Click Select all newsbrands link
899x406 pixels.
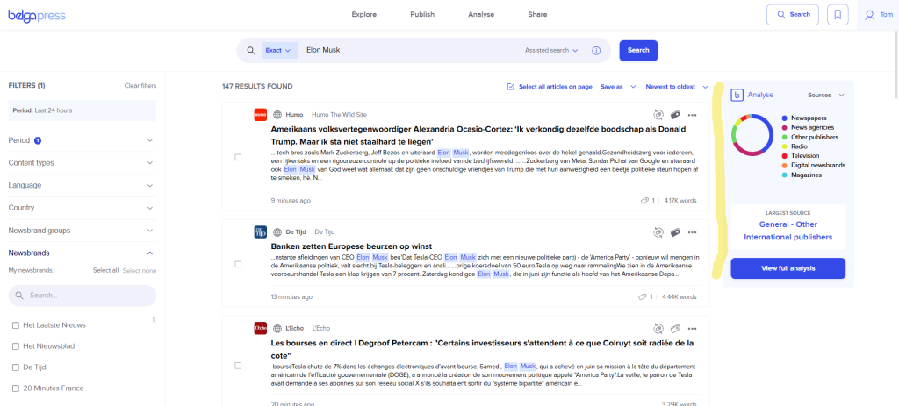click(105, 270)
